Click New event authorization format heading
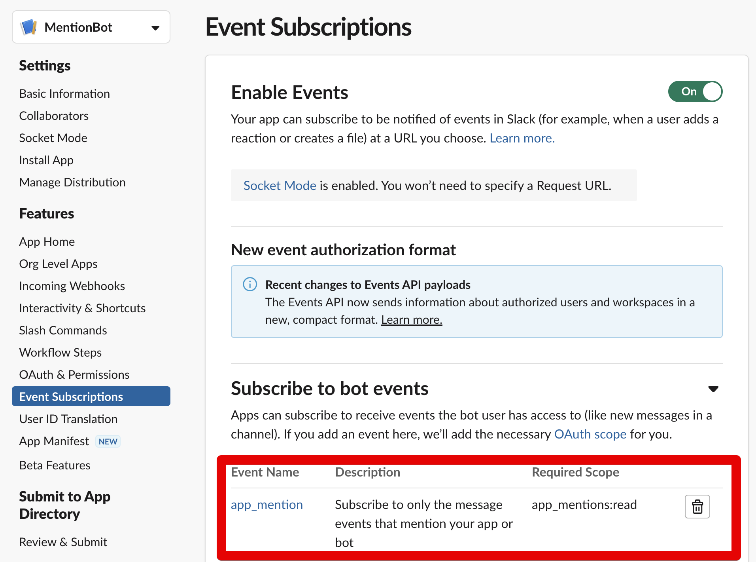The width and height of the screenshot is (756, 562). point(343,250)
